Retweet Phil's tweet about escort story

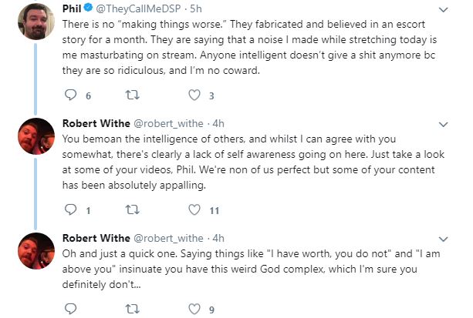coord(132,95)
